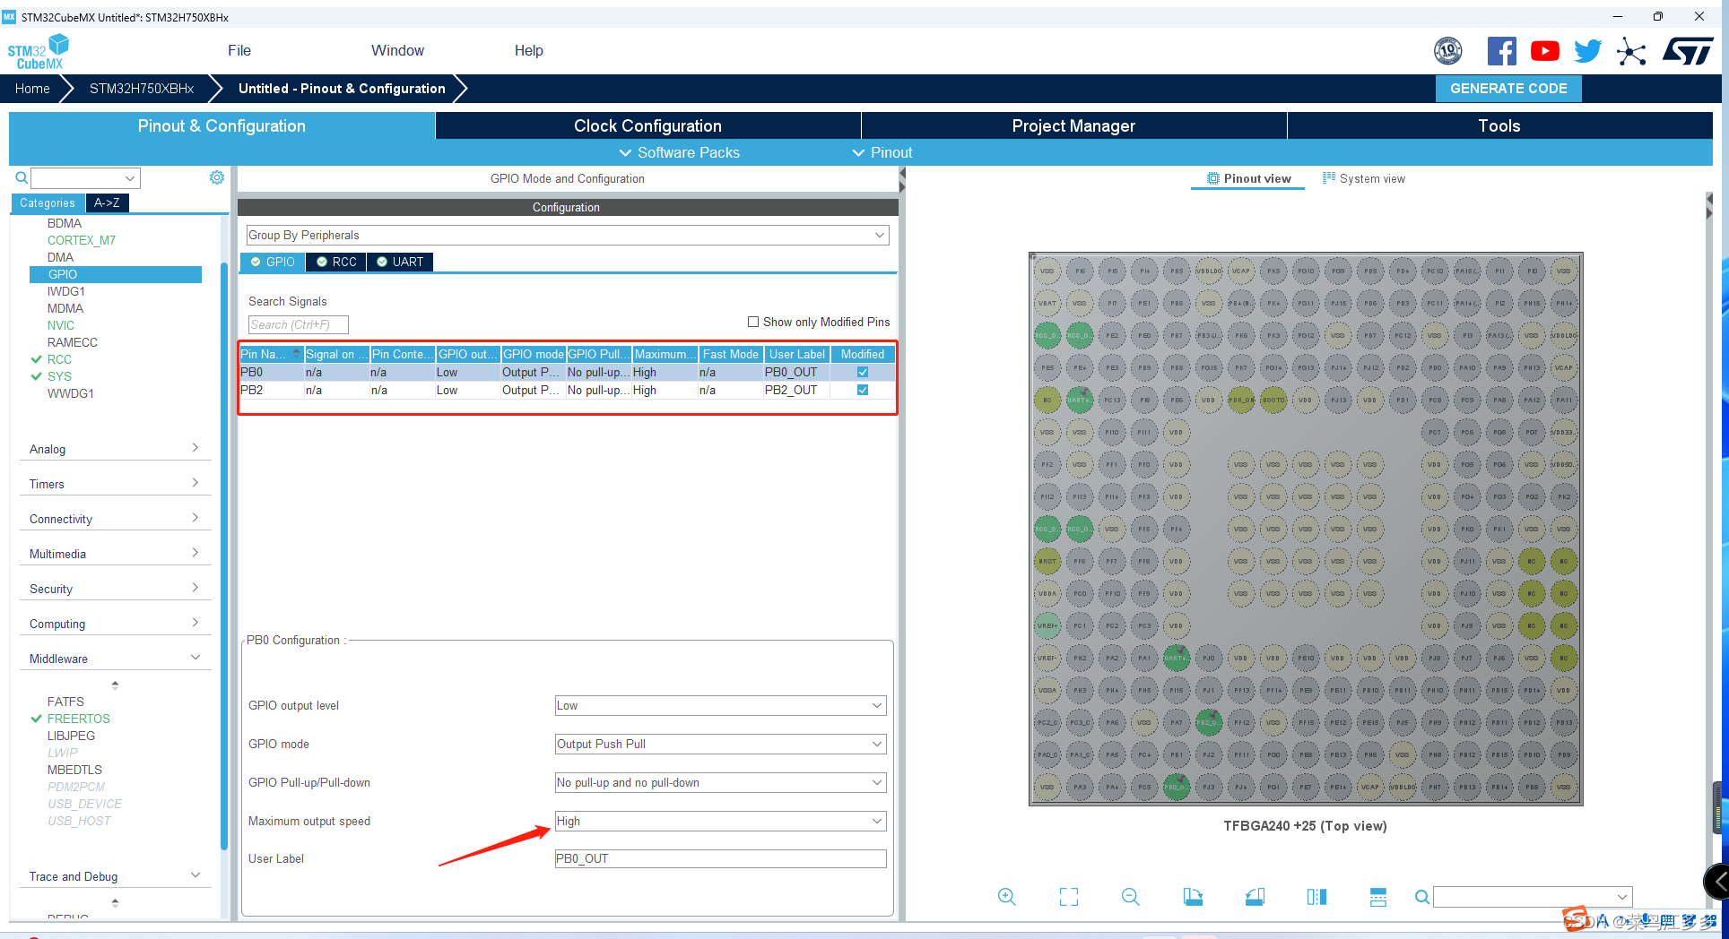Open Maximum output speed dropdown
Image resolution: width=1729 pixels, height=939 pixels.
click(x=720, y=821)
